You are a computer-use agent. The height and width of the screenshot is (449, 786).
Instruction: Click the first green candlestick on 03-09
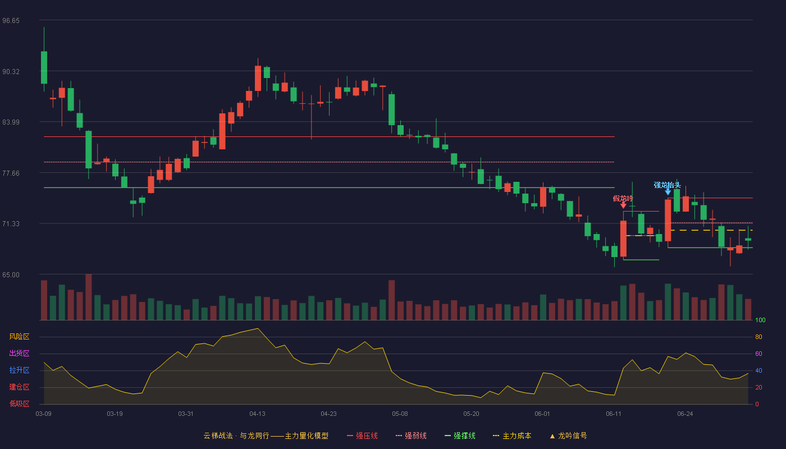pyautogui.click(x=44, y=67)
